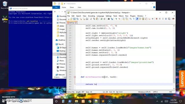Toggle file monitoring eye icon
This screenshot has width=185, height=104.
(x=153, y=19)
